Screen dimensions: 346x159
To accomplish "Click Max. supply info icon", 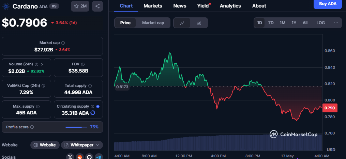I will [38, 106].
